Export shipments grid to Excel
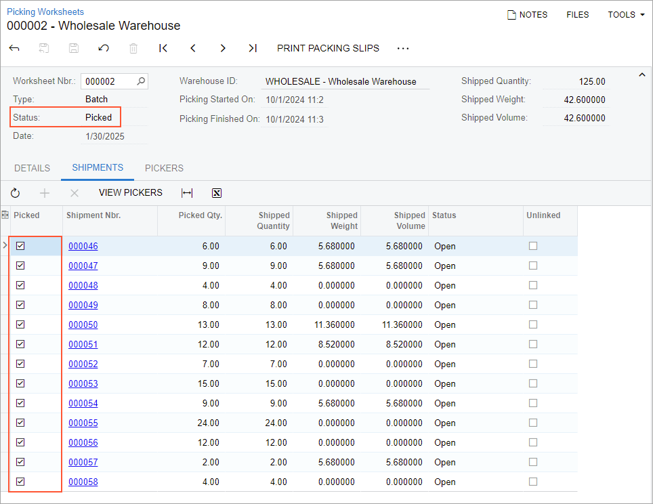This screenshot has width=653, height=504. click(x=217, y=193)
